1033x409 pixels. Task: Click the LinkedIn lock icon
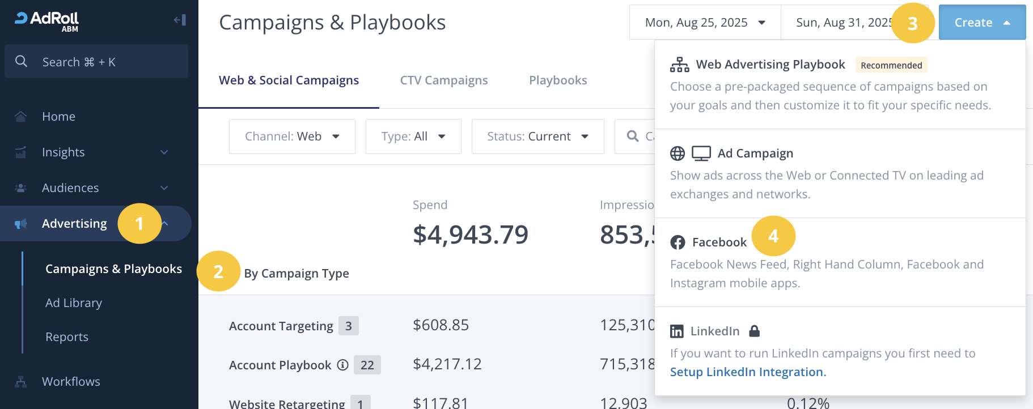754,331
